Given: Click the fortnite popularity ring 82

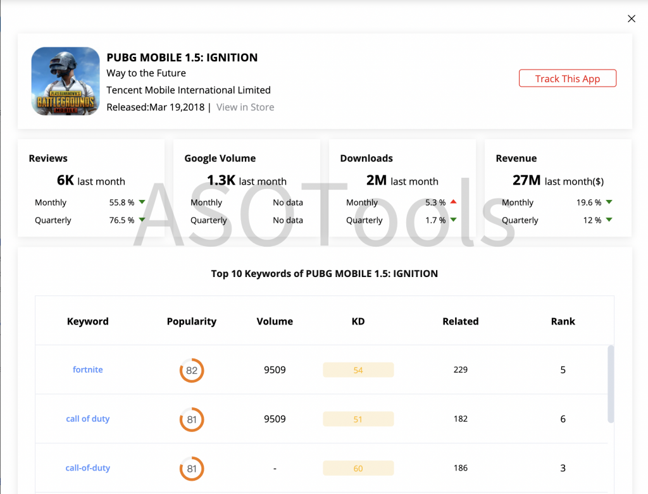Looking at the screenshot, I should pyautogui.click(x=192, y=370).
